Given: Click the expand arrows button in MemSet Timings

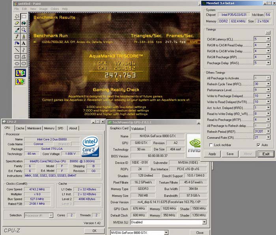Looking at the screenshot, I should pos(268,33).
